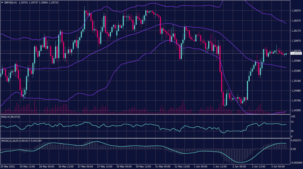Click the MACD -0.003564 scale value
This screenshot has width=303, height=169.
pos(296,162)
